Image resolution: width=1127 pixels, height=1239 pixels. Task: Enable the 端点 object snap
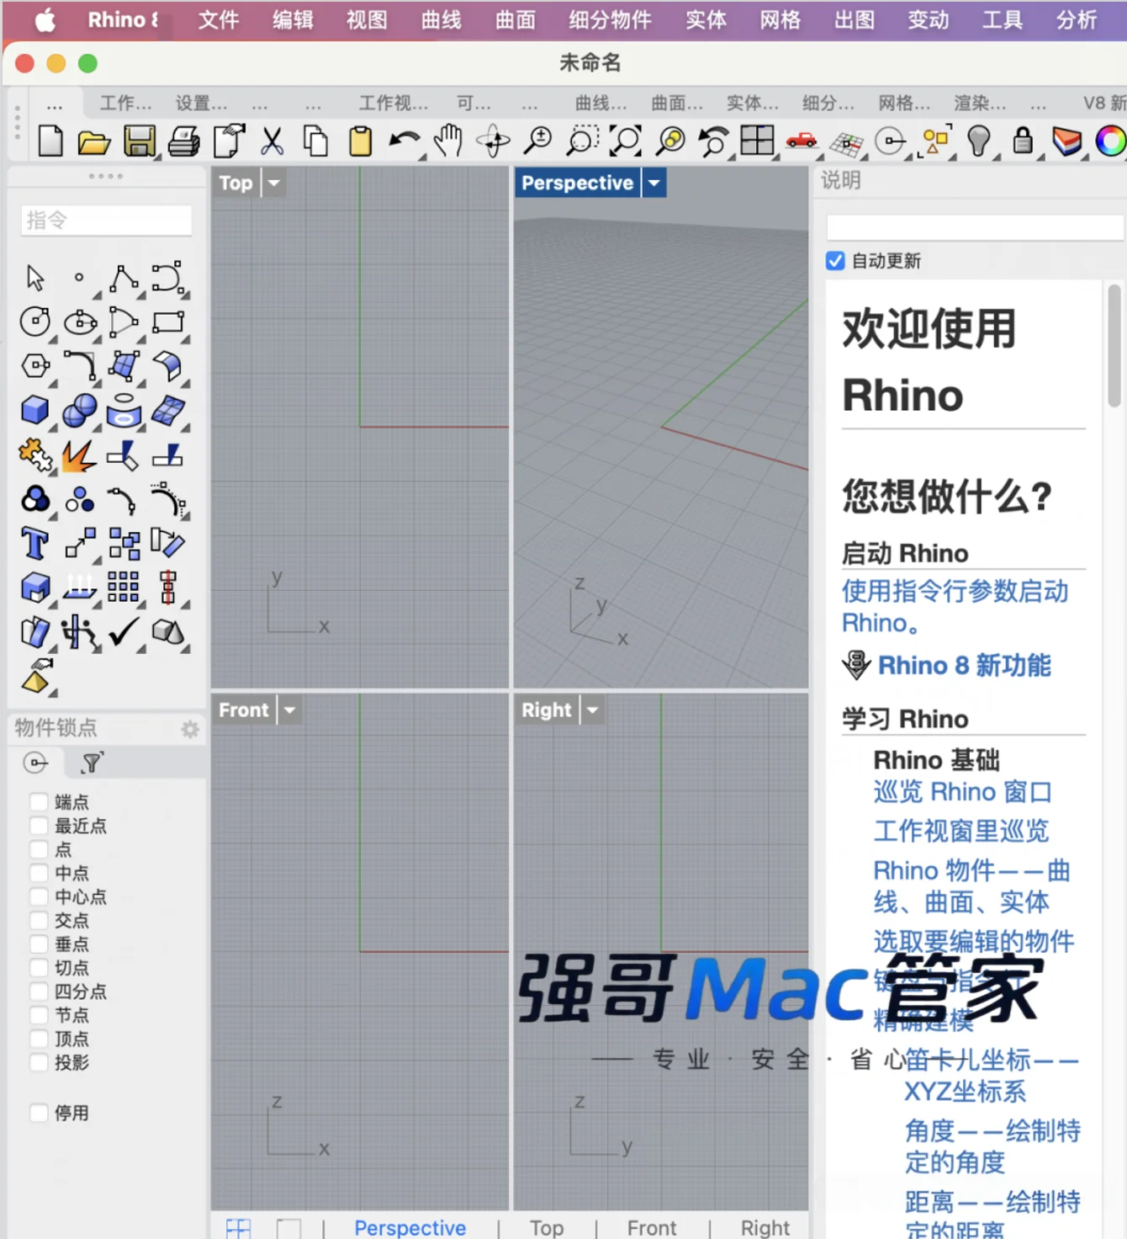click(39, 801)
